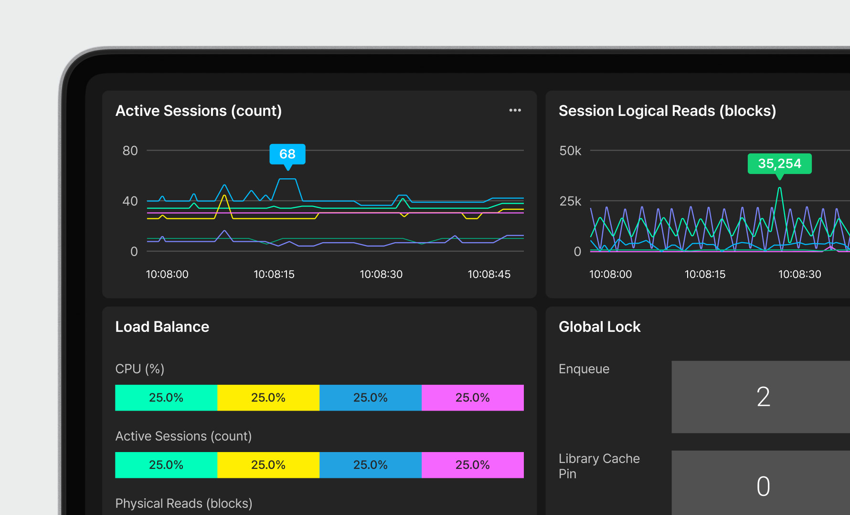850x515 pixels.
Task: Click the Active Sessions (count) chart title
Action: (x=199, y=111)
